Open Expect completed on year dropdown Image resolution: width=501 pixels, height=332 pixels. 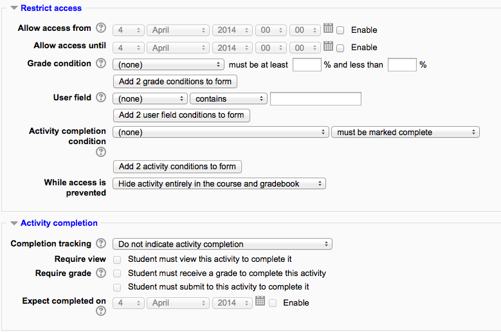[232, 302]
